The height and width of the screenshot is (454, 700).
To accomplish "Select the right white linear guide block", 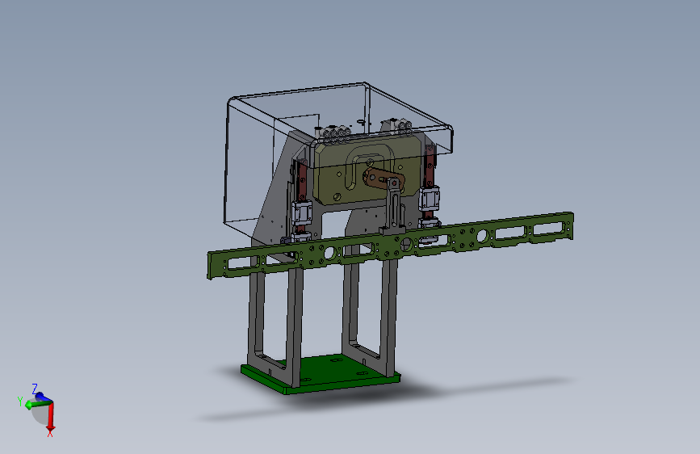I will 429,199.
